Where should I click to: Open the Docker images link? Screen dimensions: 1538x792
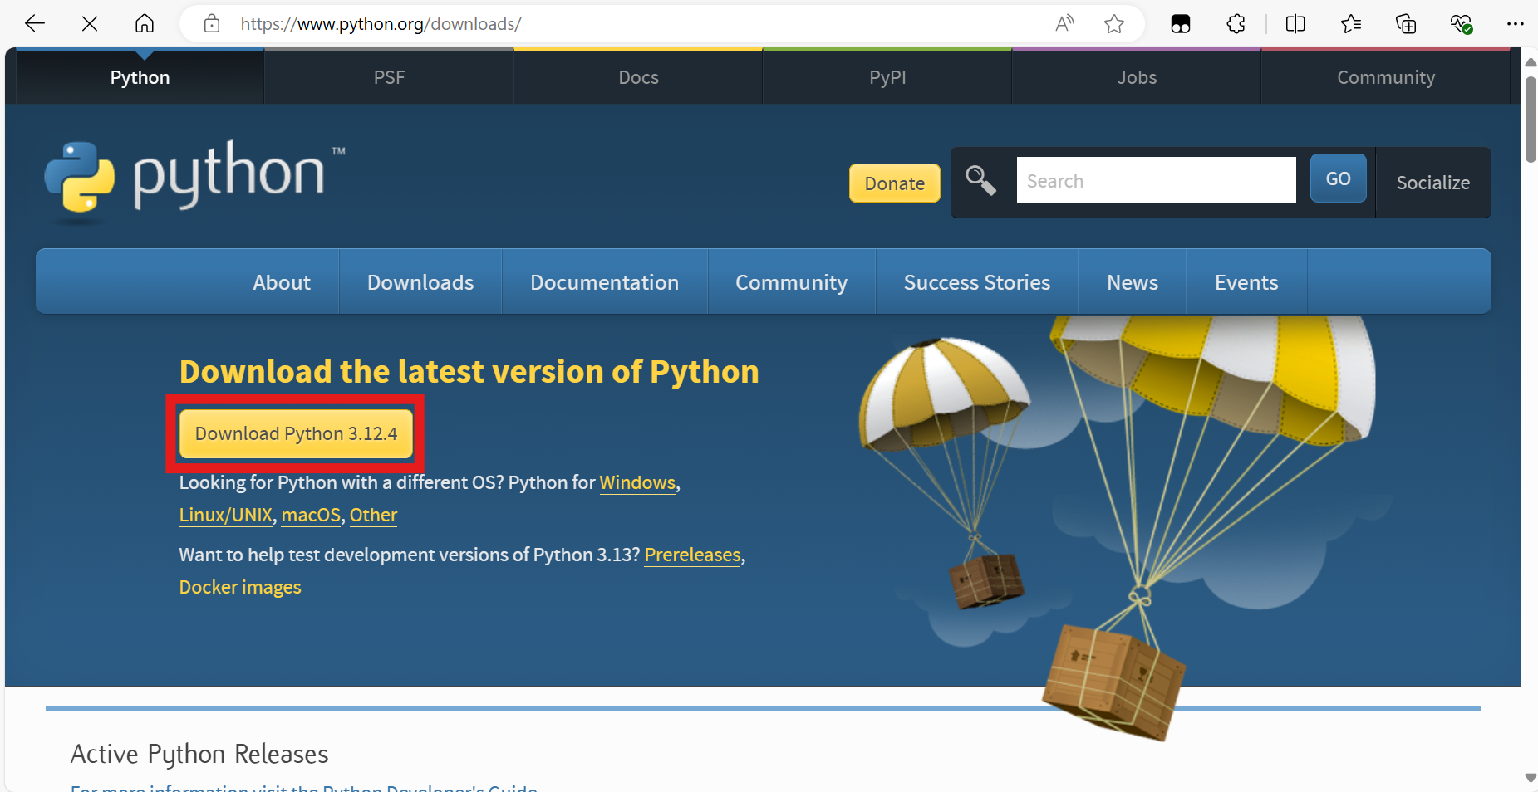240,587
